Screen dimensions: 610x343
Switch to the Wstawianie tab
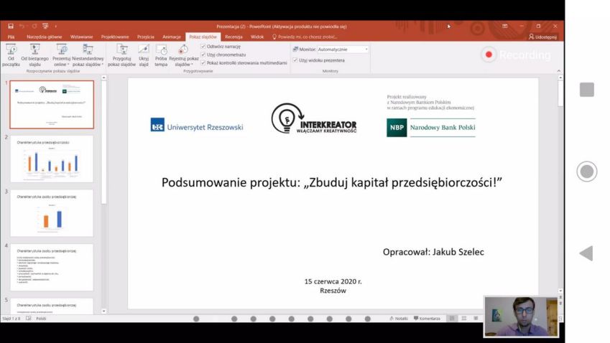81,37
